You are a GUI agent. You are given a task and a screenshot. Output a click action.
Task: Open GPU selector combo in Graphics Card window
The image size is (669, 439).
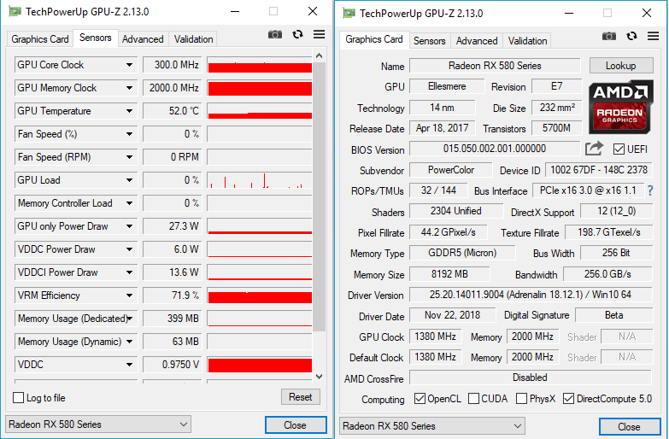[432, 426]
